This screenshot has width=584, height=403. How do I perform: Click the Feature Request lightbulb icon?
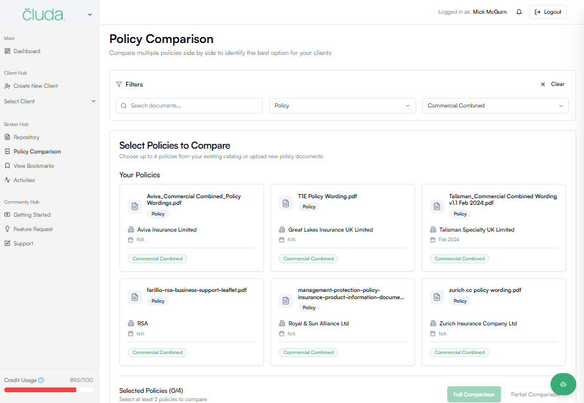(7, 229)
